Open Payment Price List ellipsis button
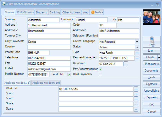This screenshot has height=117, width=162. 137,58
